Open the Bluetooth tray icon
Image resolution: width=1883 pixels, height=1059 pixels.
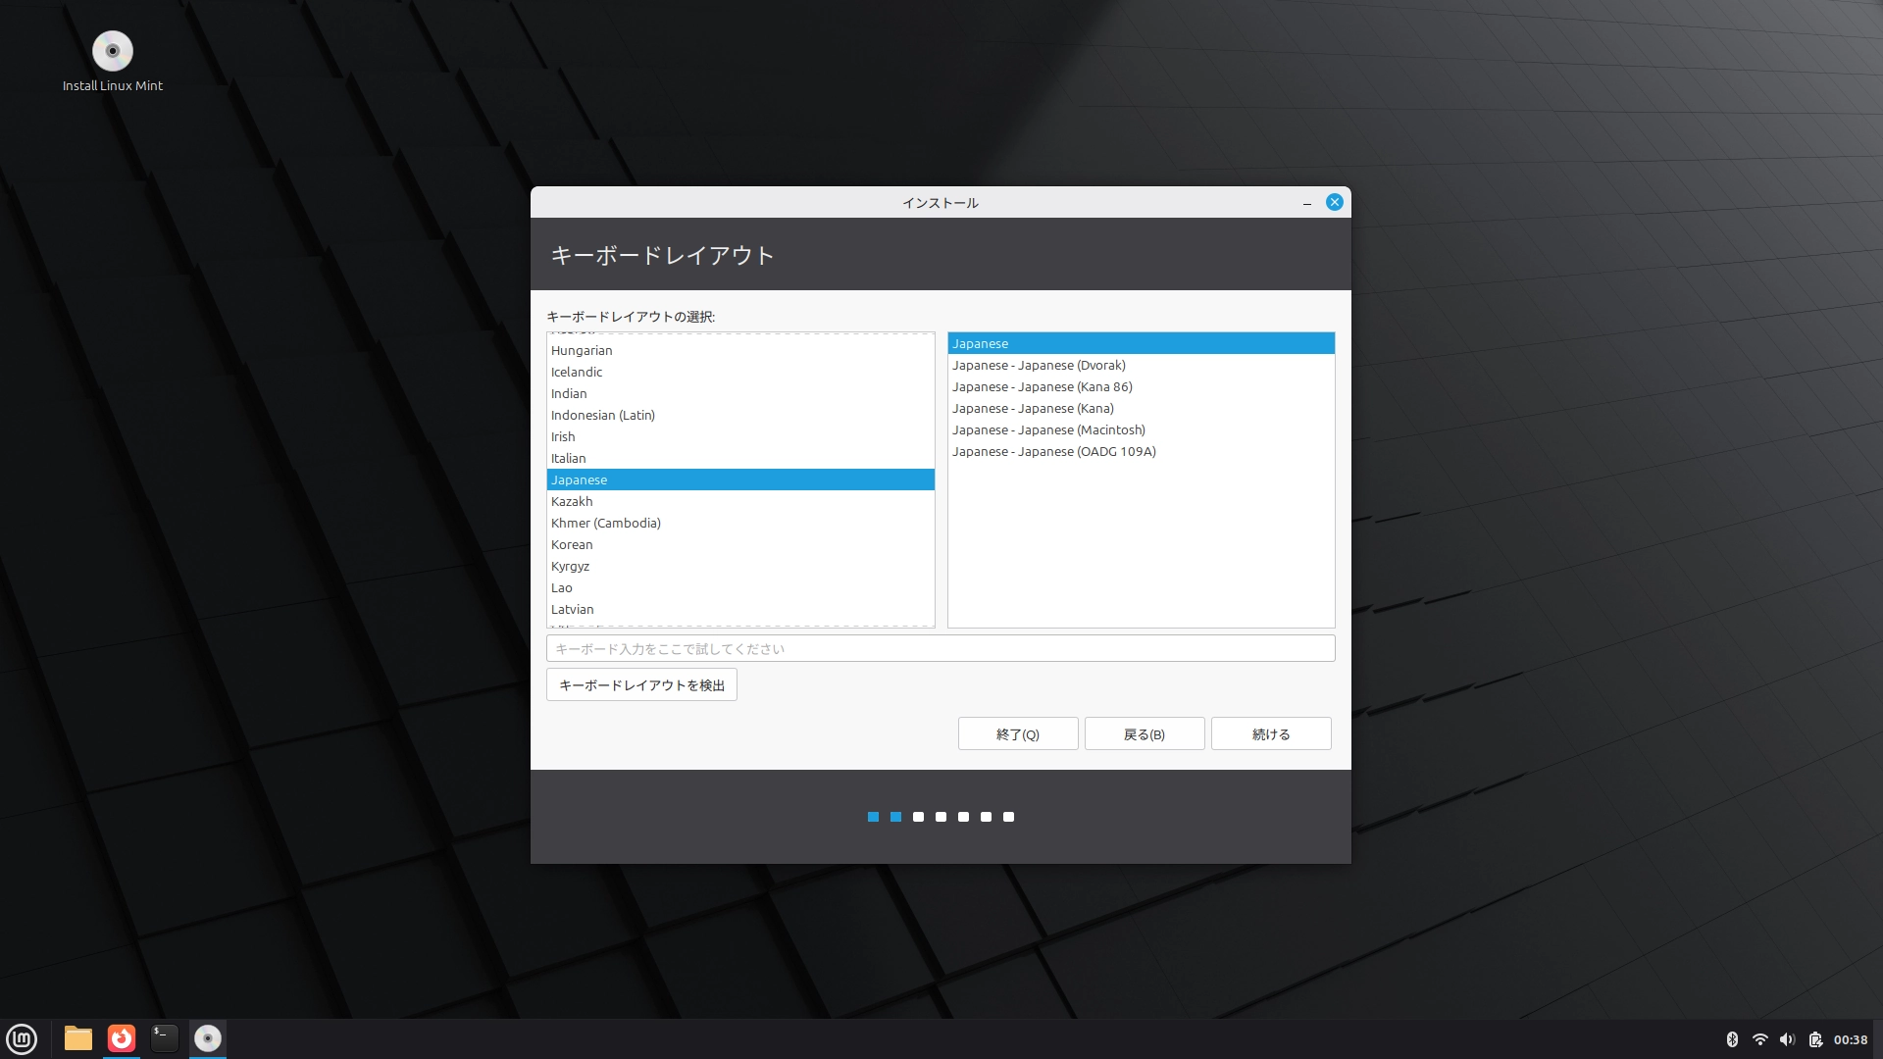[1734, 1038]
